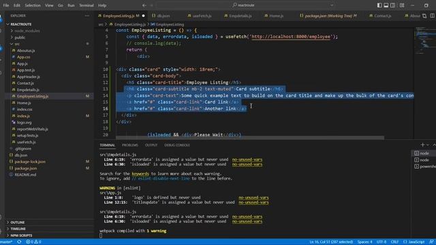Change Spaces: 4 indentation setting
Screen dimensions: 436x245
point(364,242)
